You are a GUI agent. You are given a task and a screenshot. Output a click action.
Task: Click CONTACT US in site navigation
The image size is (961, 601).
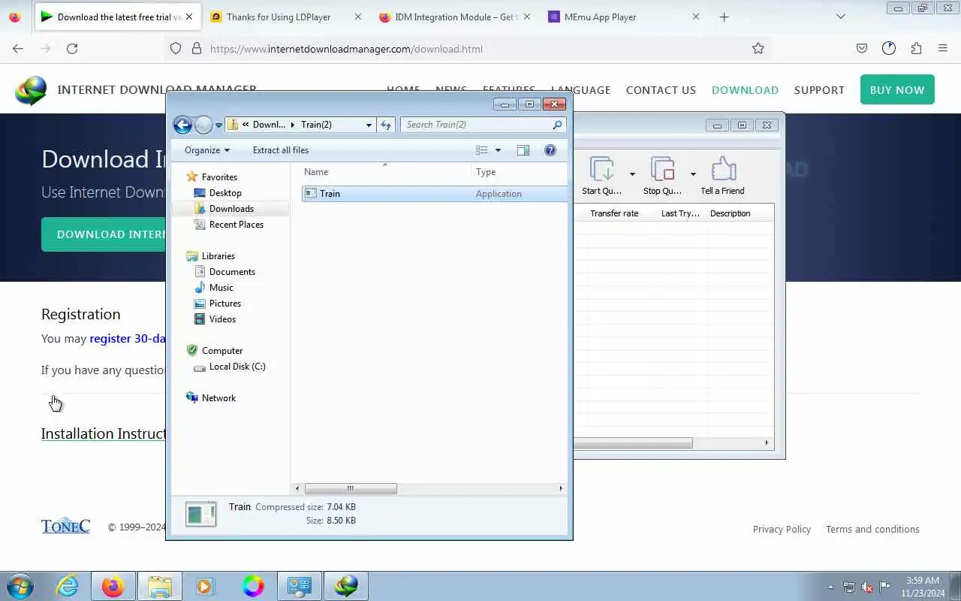pos(661,90)
